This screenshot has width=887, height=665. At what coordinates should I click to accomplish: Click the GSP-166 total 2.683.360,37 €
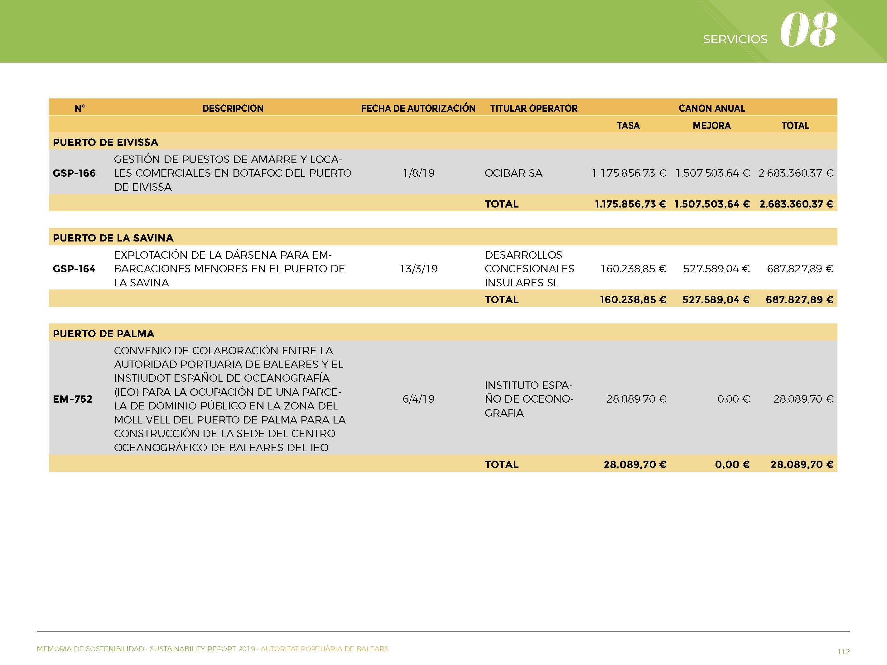[x=796, y=173]
